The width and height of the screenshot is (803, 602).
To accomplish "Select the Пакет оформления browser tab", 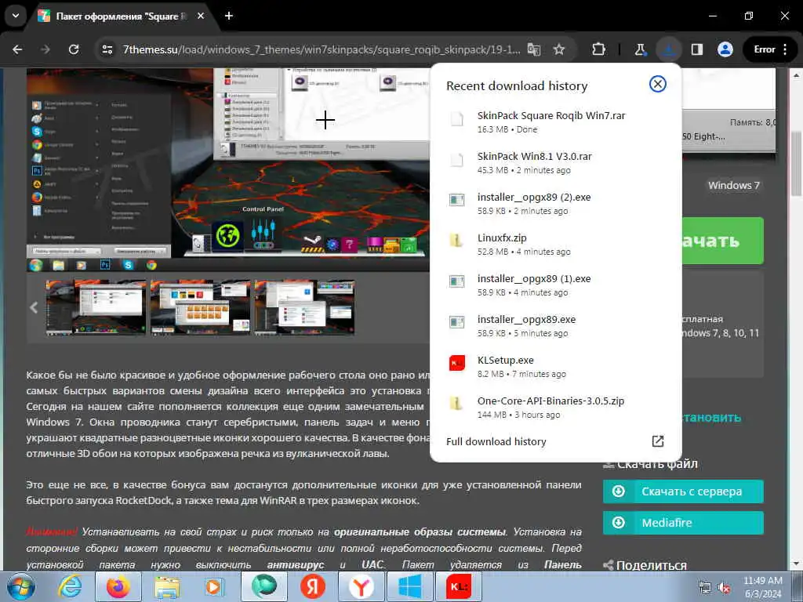I will (x=122, y=16).
